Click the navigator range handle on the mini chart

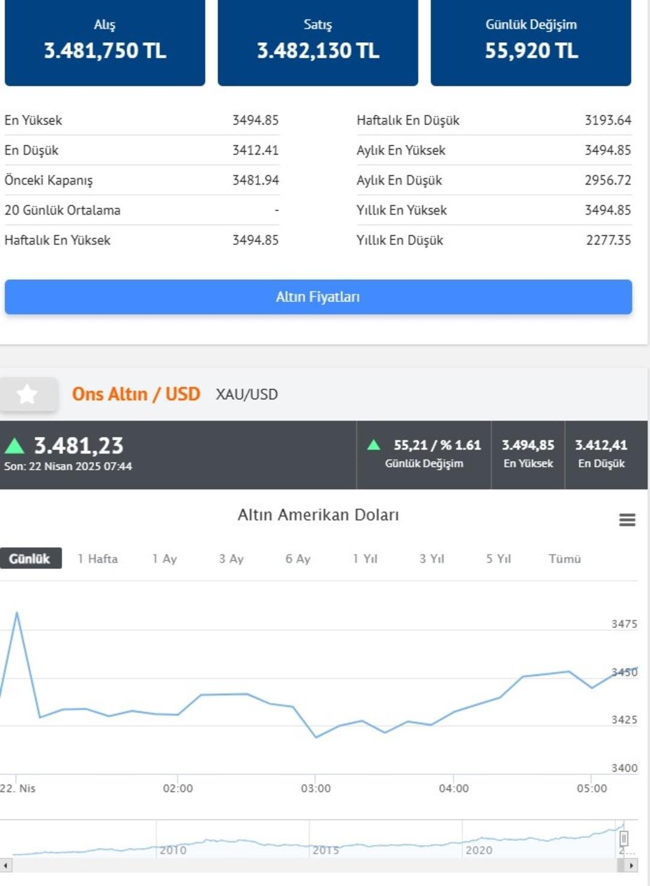click(624, 838)
